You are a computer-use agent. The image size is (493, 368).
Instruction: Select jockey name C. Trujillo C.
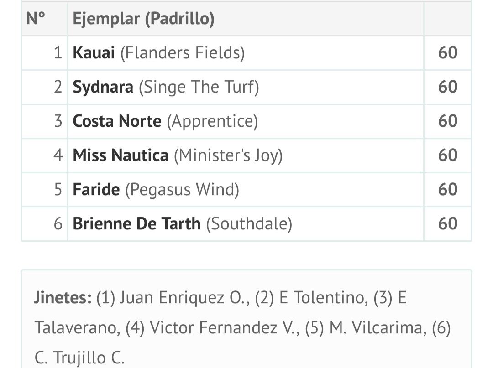point(79,357)
